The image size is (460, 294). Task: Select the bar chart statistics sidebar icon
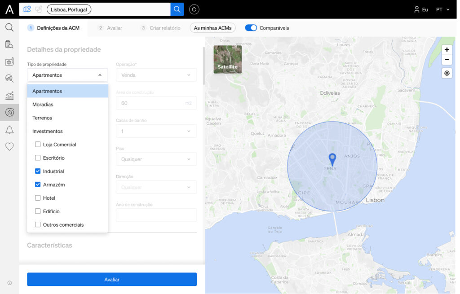click(9, 96)
